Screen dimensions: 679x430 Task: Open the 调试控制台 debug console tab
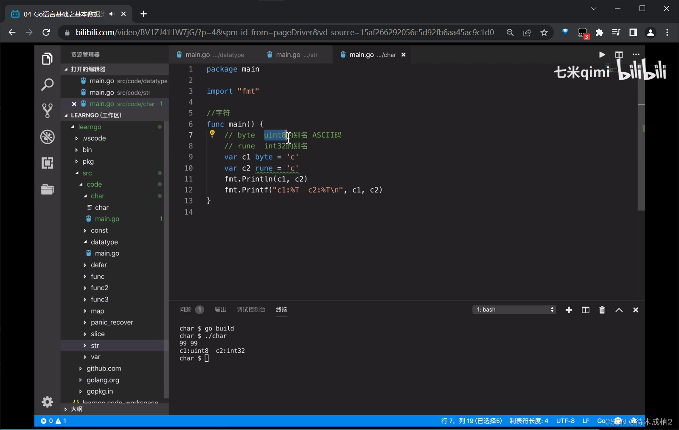pos(251,310)
